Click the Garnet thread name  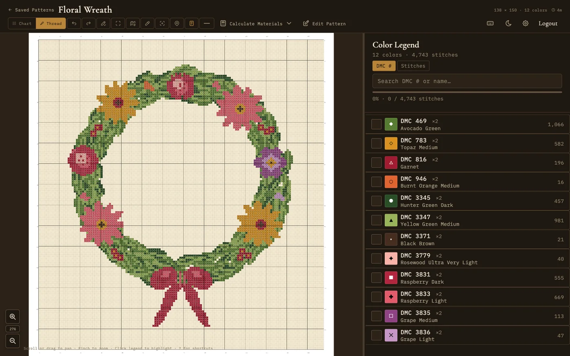tap(410, 167)
